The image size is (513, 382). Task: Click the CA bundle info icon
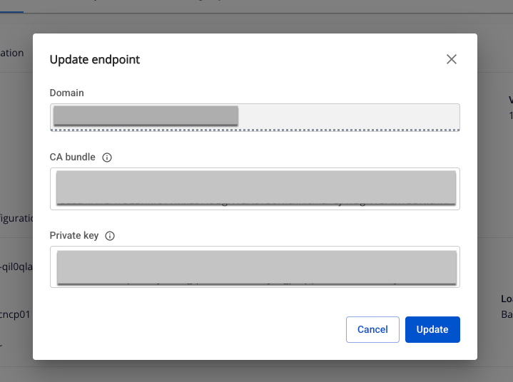[107, 158]
